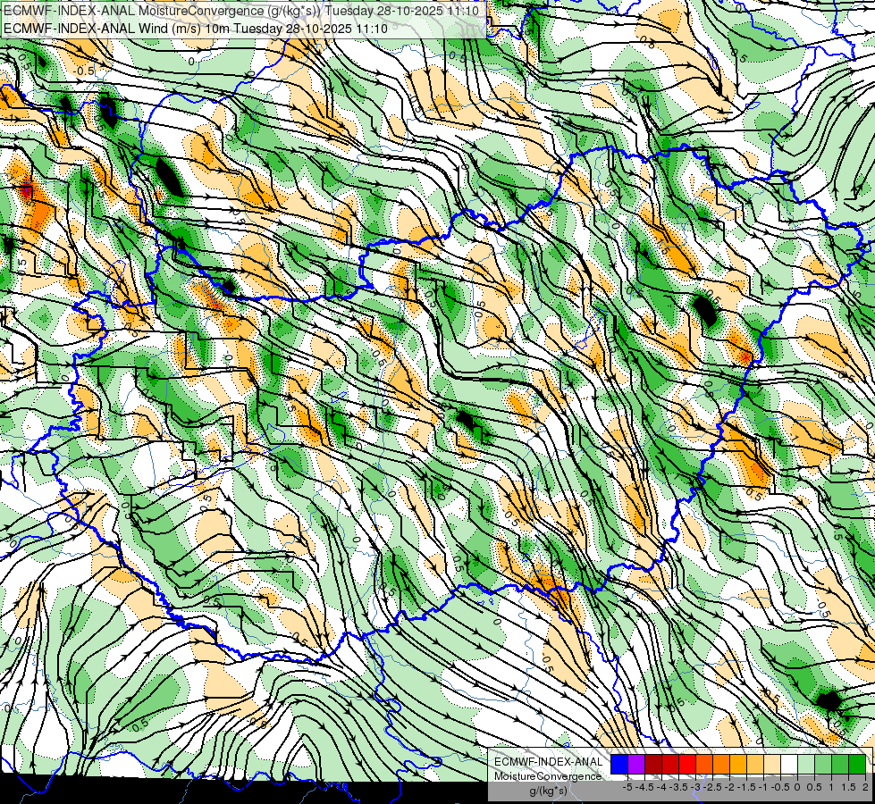Select the white legend swatch before 0

tap(789, 765)
